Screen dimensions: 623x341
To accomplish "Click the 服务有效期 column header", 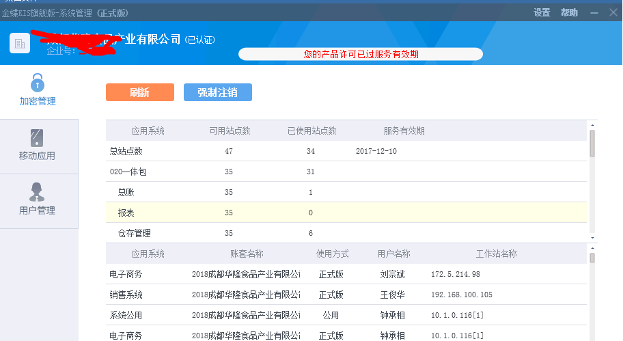I will pyautogui.click(x=404, y=131).
